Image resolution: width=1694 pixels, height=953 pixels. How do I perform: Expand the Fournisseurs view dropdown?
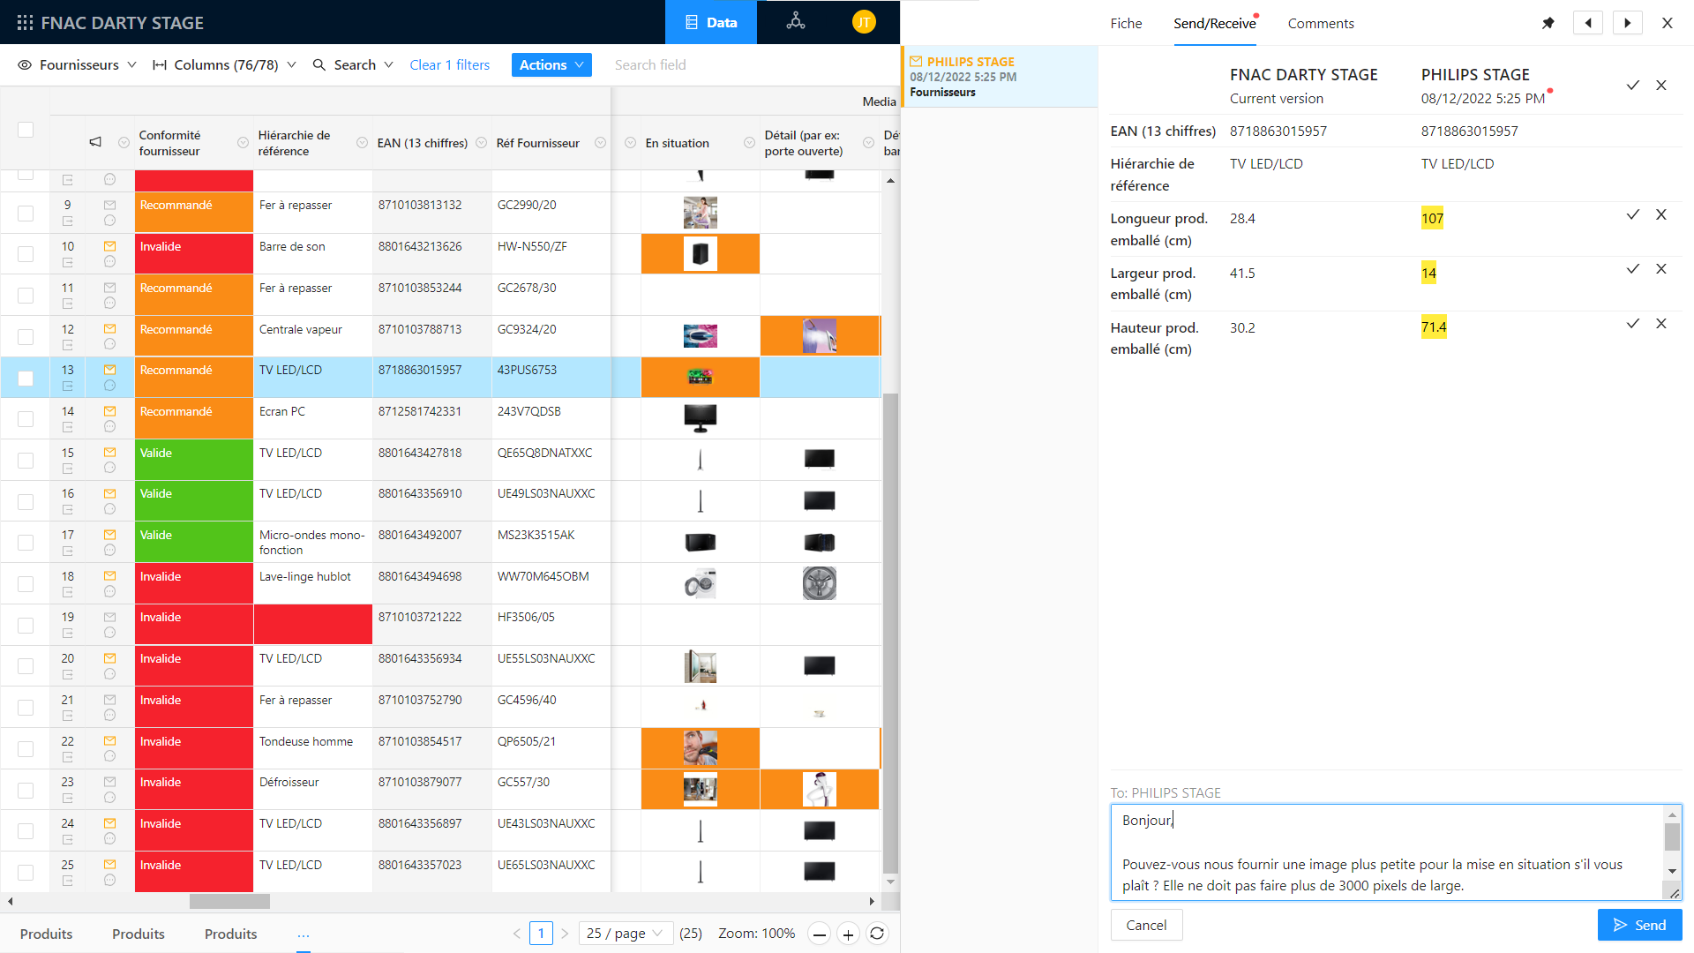tap(78, 64)
